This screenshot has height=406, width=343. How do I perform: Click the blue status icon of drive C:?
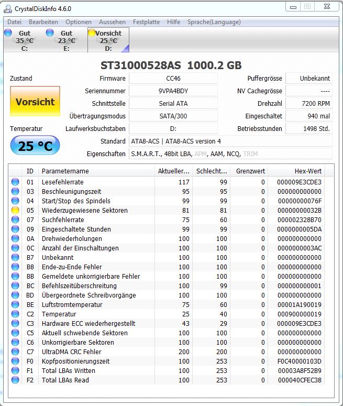(8, 32)
